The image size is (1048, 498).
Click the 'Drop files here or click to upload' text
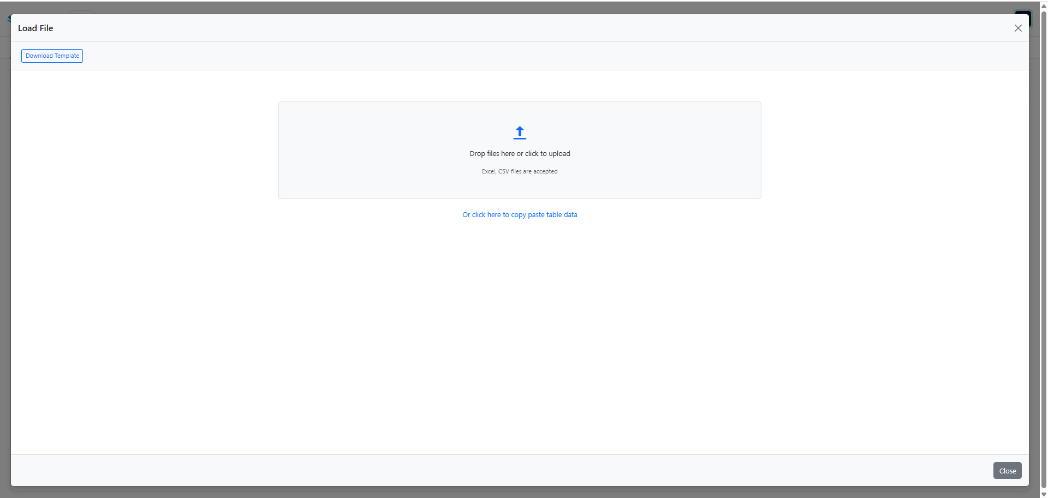pos(520,154)
